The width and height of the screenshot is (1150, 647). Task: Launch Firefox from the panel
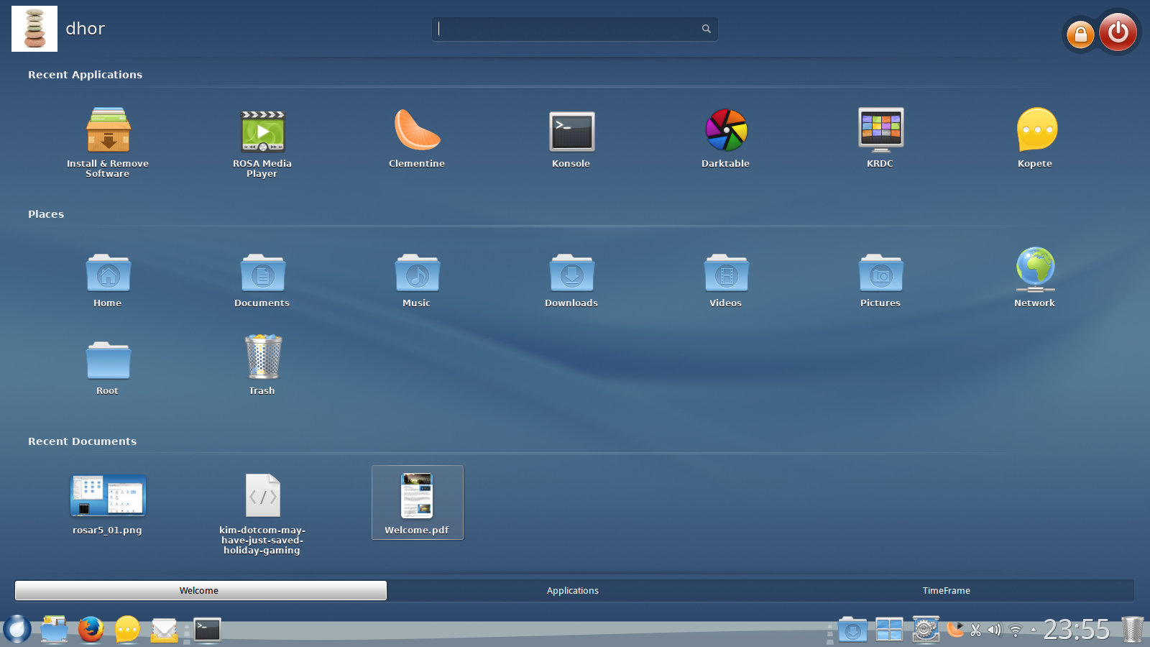click(91, 629)
